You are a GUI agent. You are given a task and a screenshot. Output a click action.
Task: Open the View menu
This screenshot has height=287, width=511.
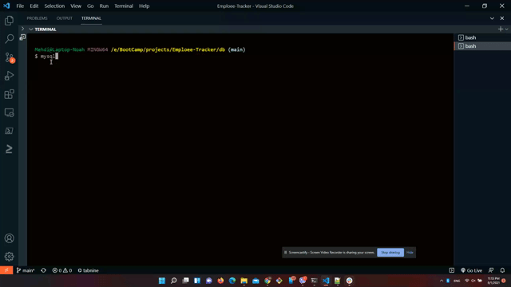tap(76, 6)
